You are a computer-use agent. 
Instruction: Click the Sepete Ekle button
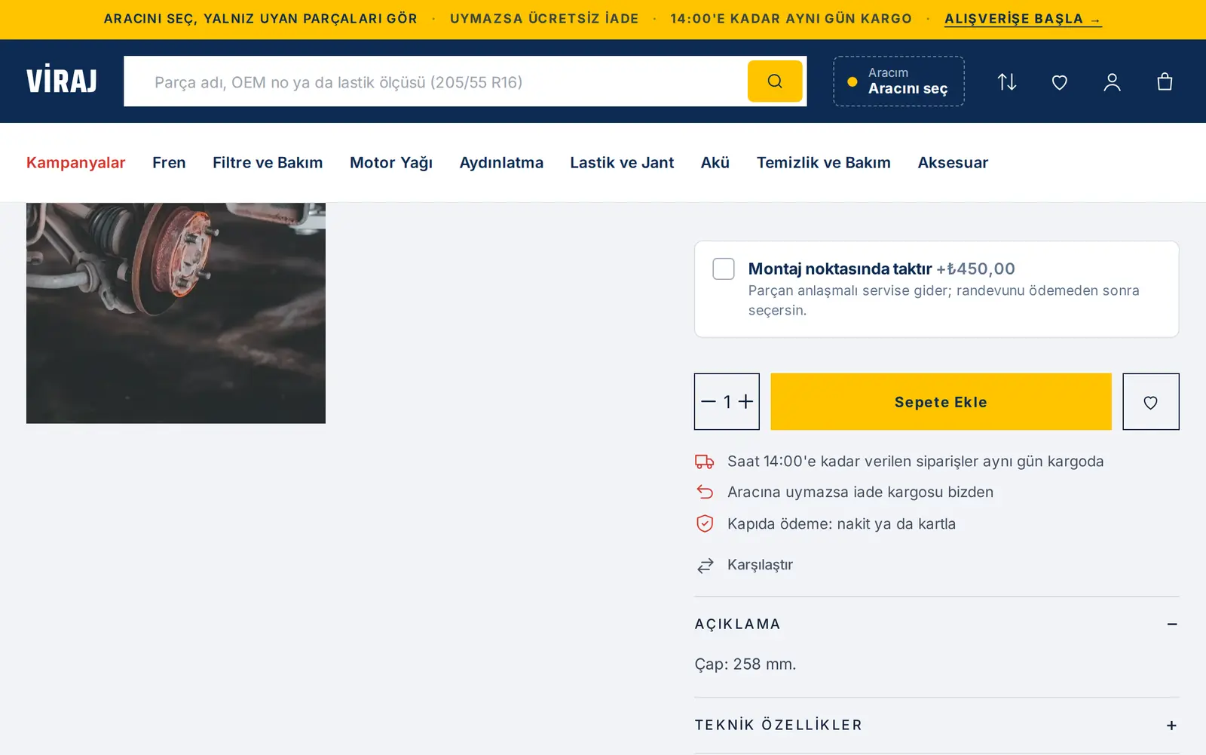[x=941, y=402]
